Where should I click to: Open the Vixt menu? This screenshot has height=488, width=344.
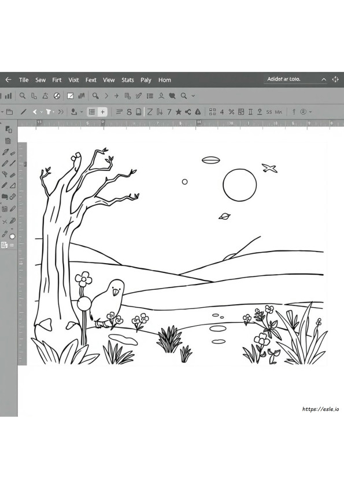click(x=73, y=80)
